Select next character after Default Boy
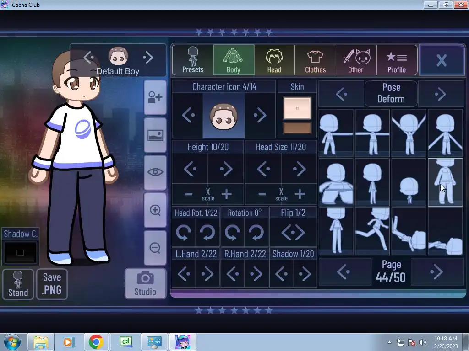This screenshot has height=351, width=469. [x=148, y=57]
